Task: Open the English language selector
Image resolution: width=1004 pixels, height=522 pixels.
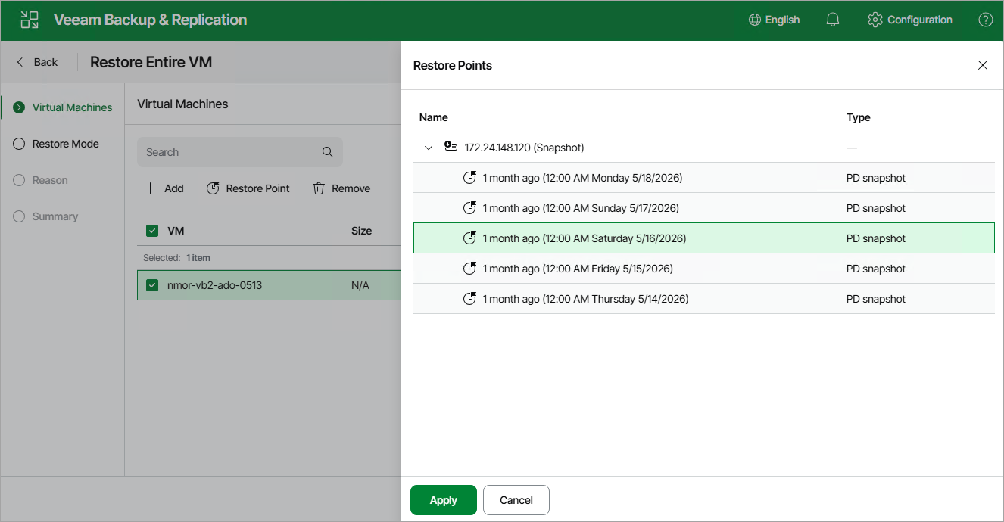Action: pyautogui.click(x=782, y=20)
